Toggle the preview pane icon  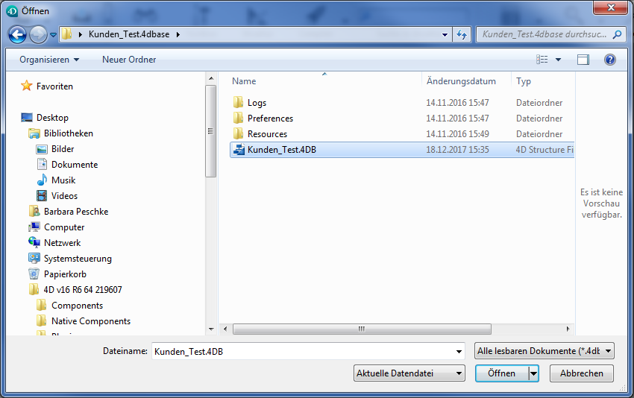click(583, 60)
